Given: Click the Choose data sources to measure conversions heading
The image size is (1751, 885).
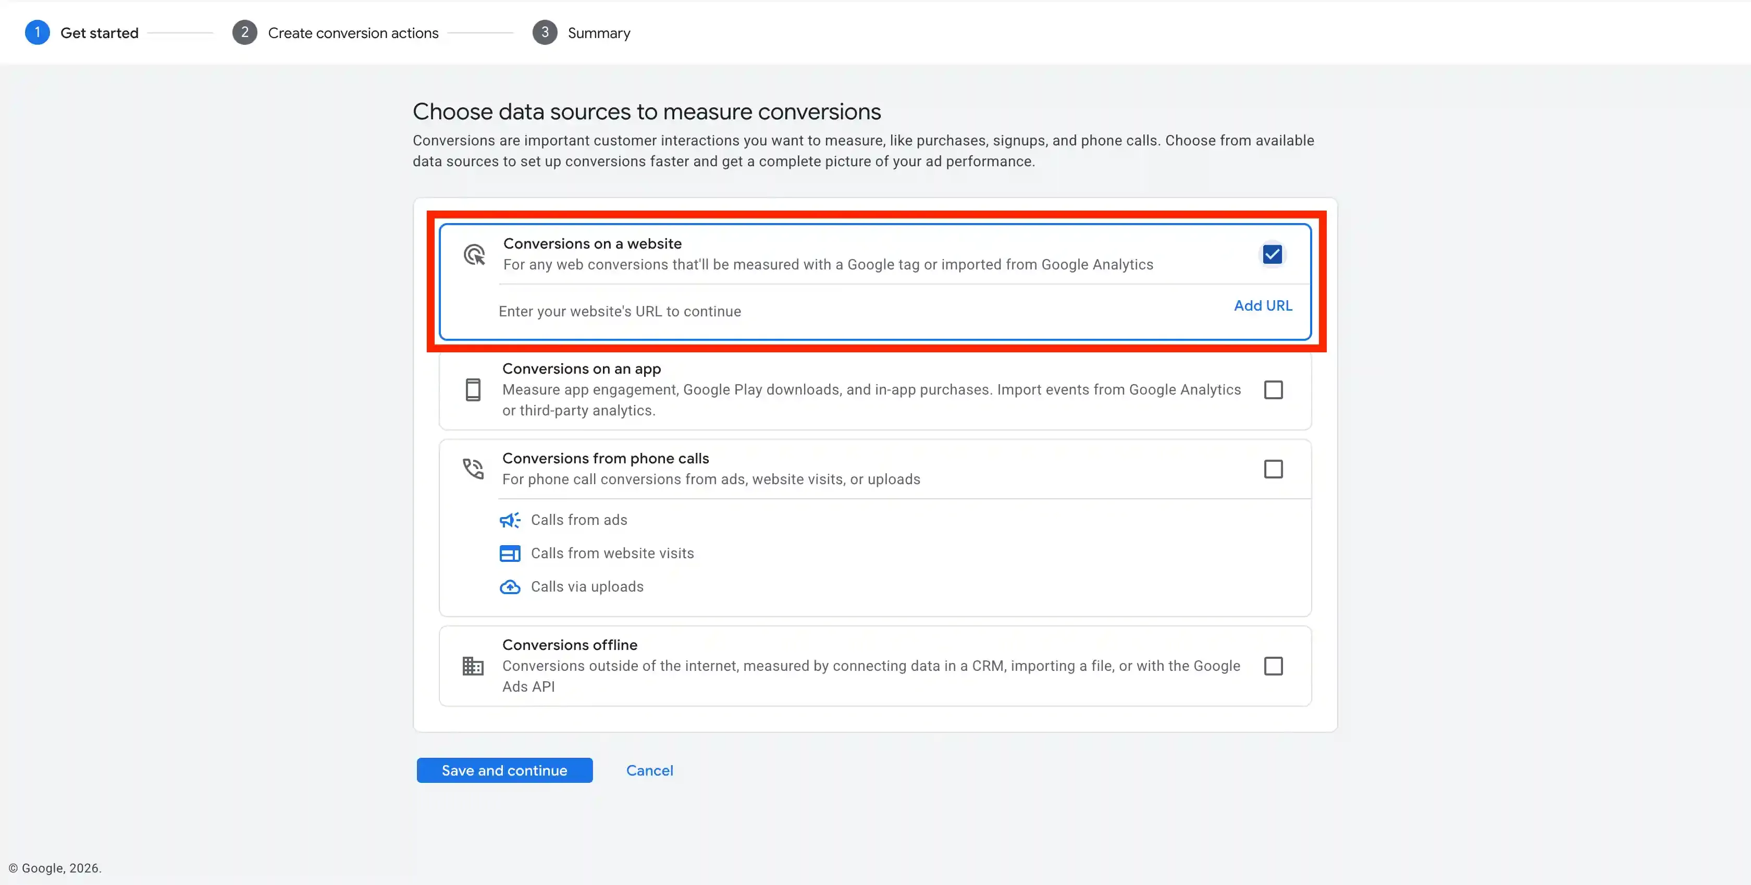Looking at the screenshot, I should point(646,112).
